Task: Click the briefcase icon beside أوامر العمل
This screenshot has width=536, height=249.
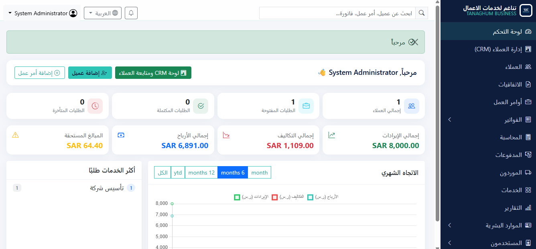Action: pyautogui.click(x=528, y=102)
